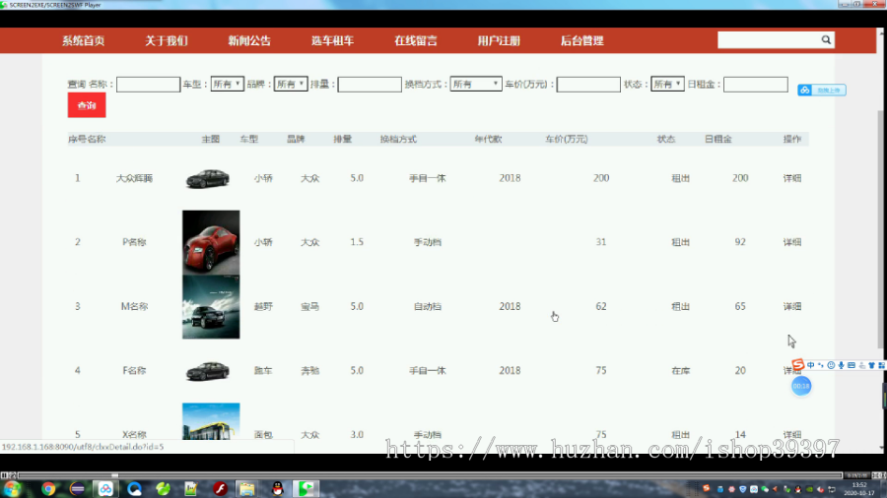
Task: Open the QQ penguin taskbar icon
Action: pyautogui.click(x=277, y=489)
